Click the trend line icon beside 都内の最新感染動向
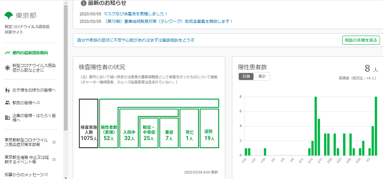Image resolution: width=383 pixels, height=179 pixels. click(7, 52)
